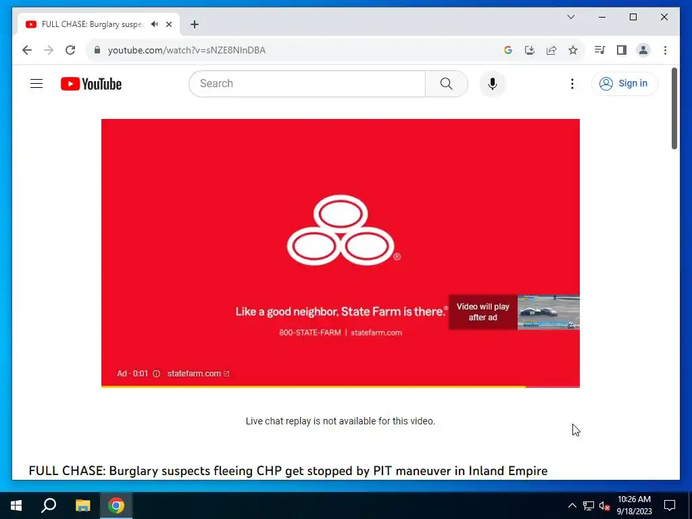692x519 pixels.
Task: Expand the tab search chevron
Action: (x=570, y=17)
